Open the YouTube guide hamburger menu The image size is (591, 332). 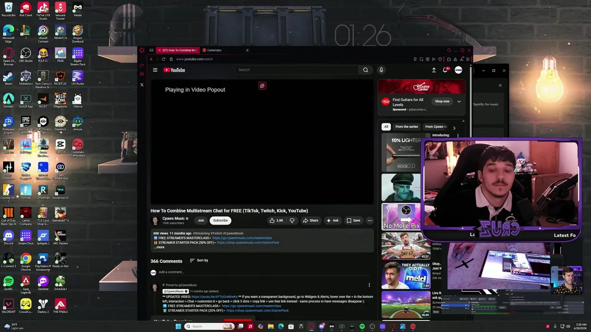(x=155, y=70)
